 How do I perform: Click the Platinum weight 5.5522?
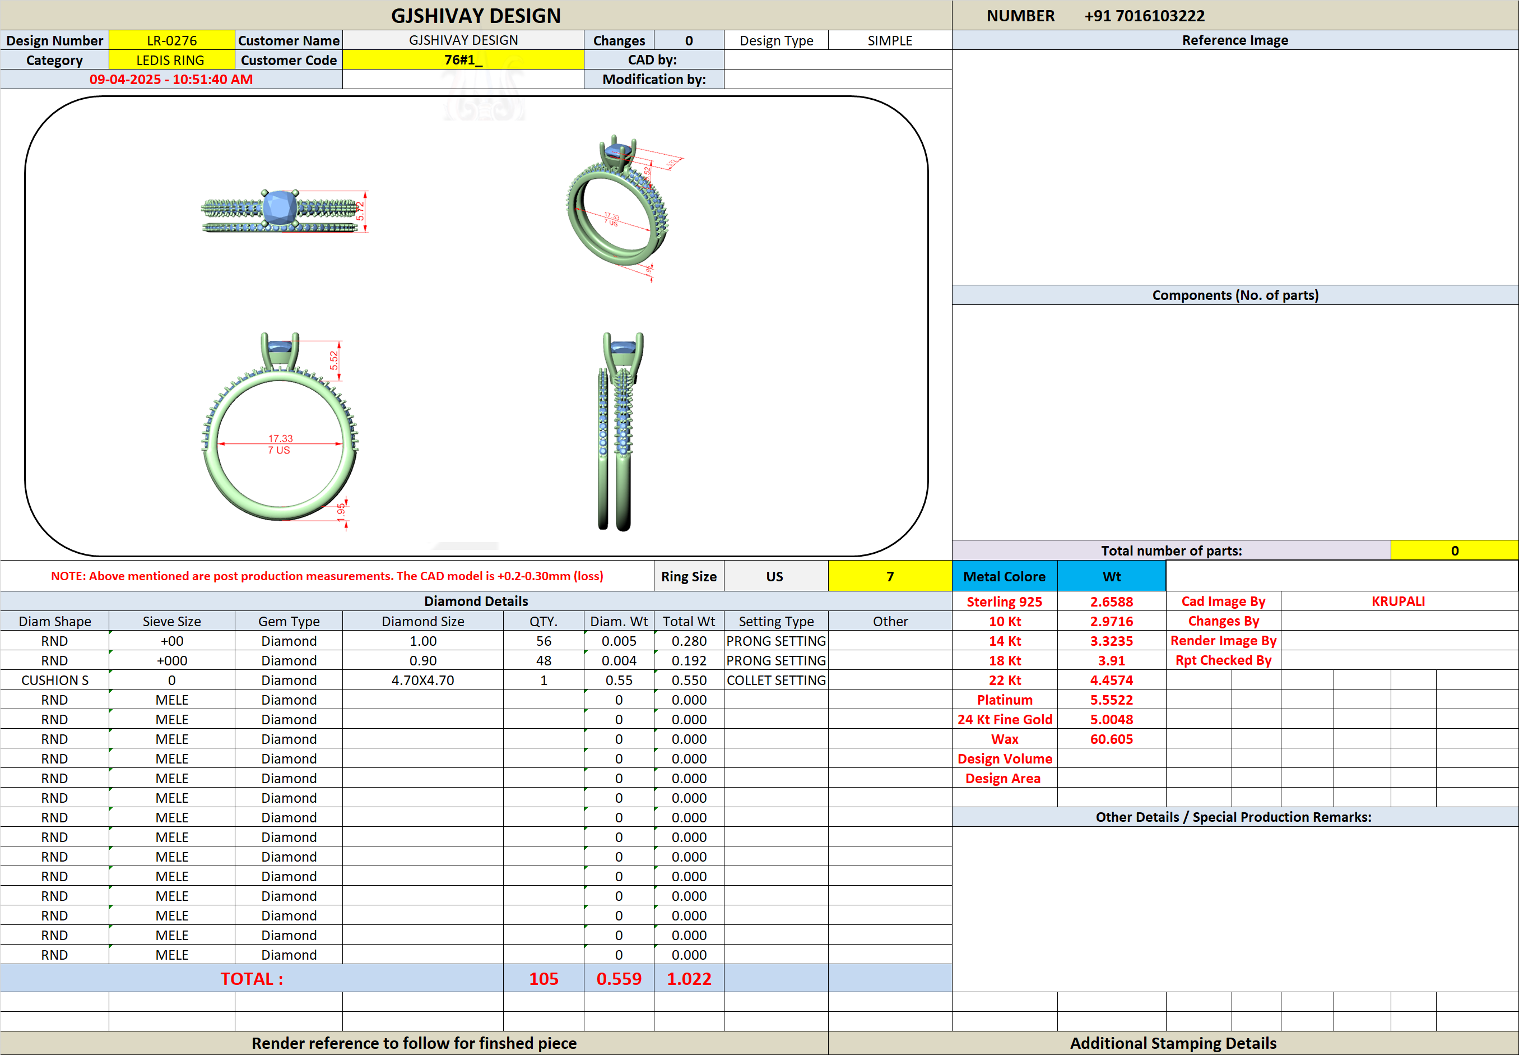(x=1111, y=700)
